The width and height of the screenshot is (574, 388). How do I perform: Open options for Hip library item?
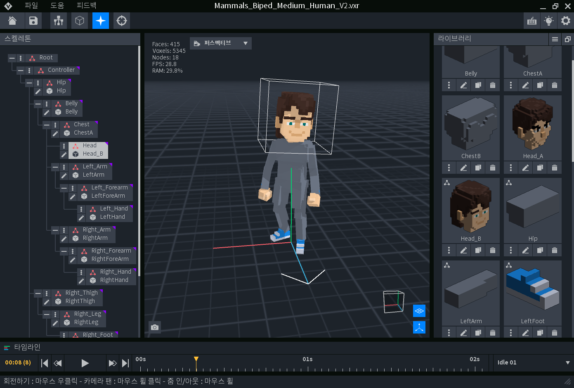tap(511, 250)
